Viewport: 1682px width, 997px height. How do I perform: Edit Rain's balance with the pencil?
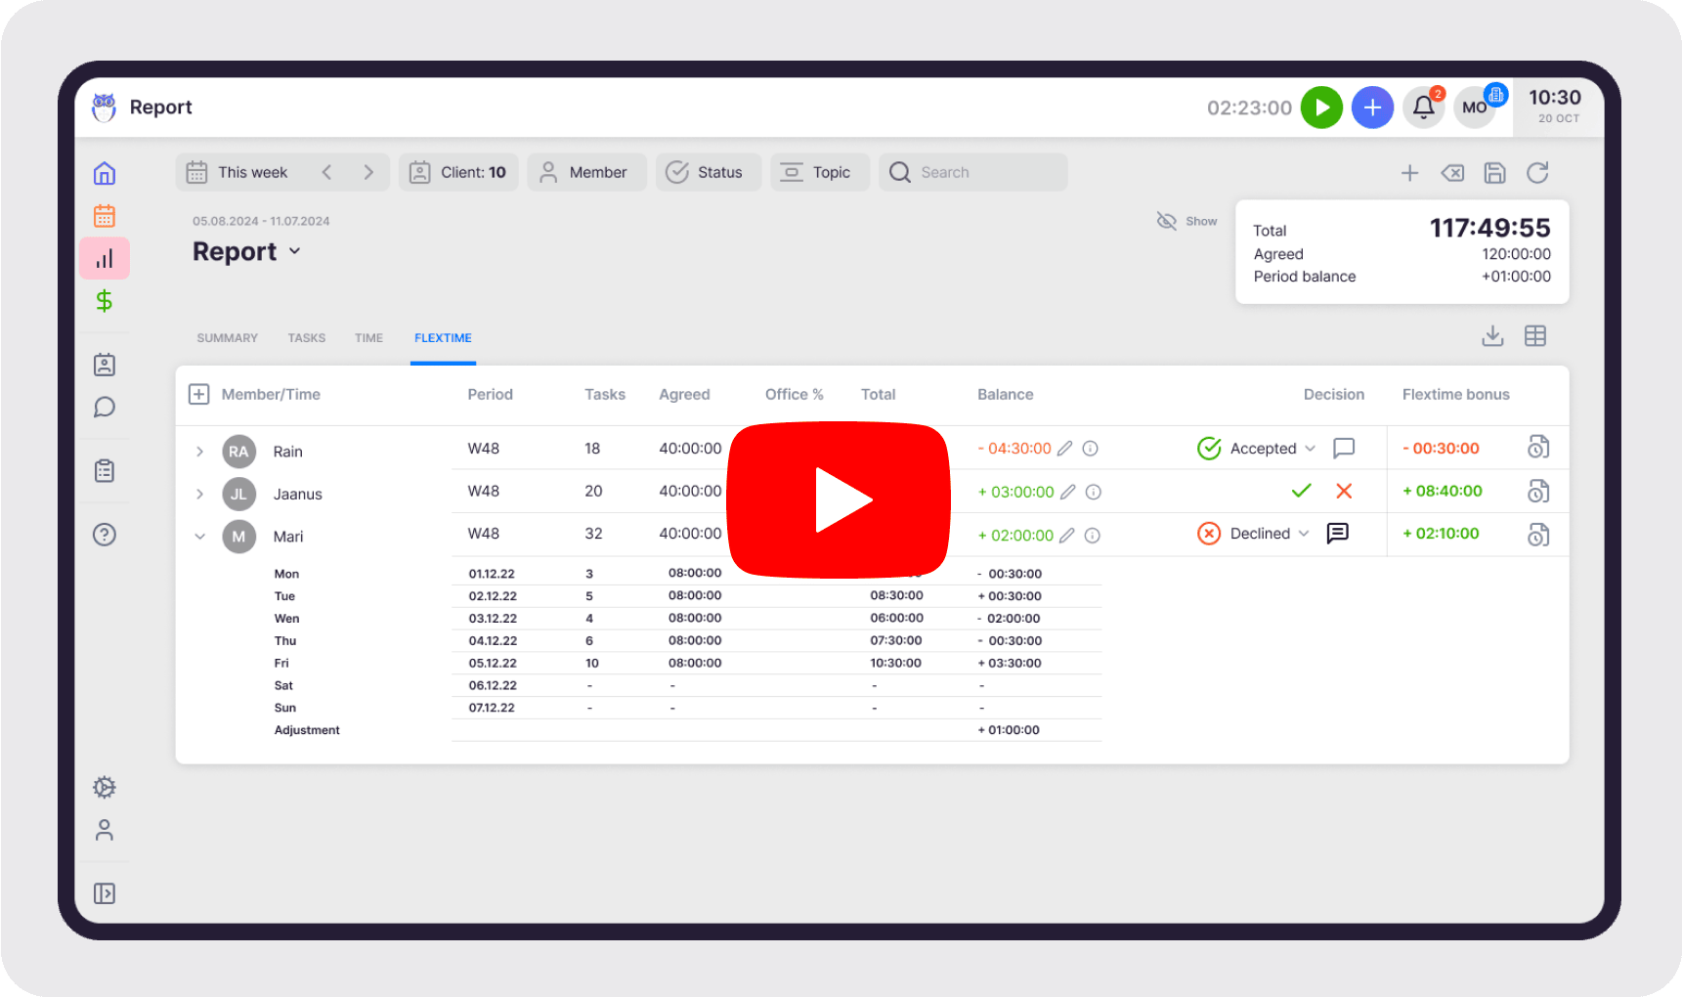click(1065, 449)
